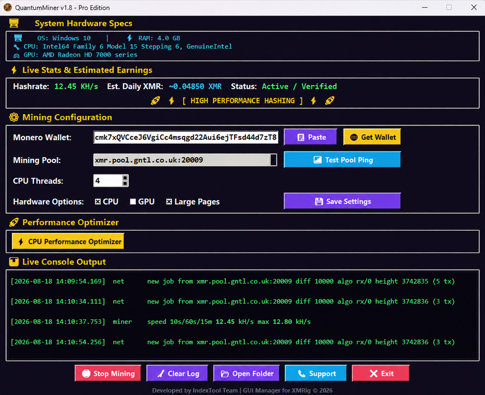Decrease CPU Threads with the down arrow

[125, 184]
